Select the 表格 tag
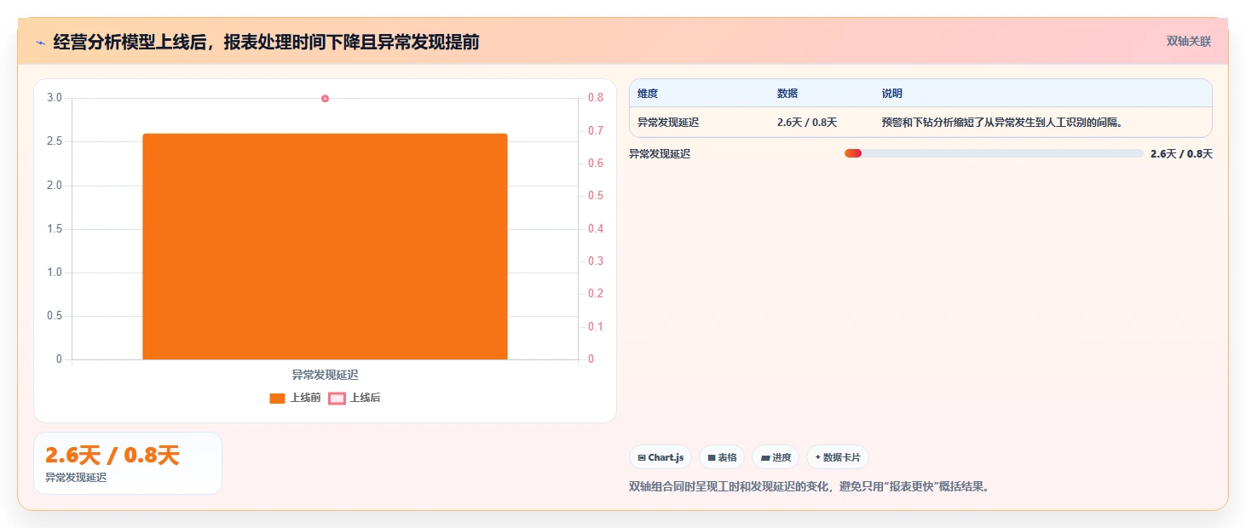Screen dimensions: 1246x528 tap(722, 457)
